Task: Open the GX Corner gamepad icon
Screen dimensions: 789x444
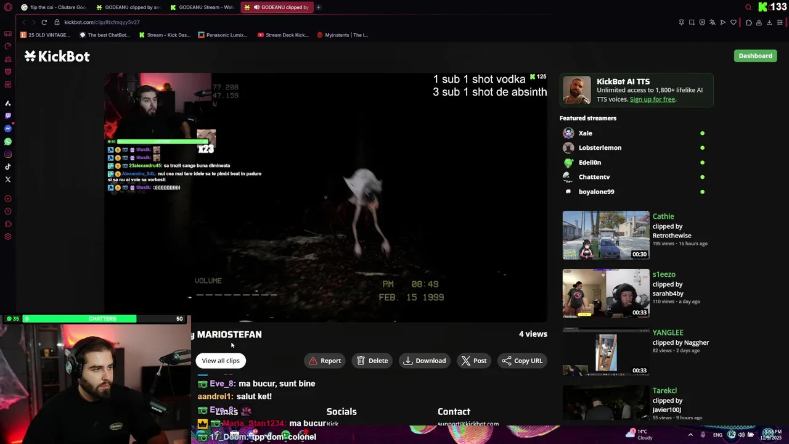Action: point(8,34)
